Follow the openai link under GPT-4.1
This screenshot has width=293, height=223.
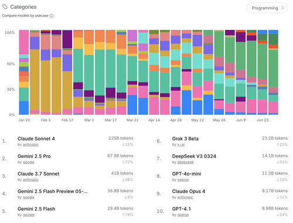click(x=183, y=215)
